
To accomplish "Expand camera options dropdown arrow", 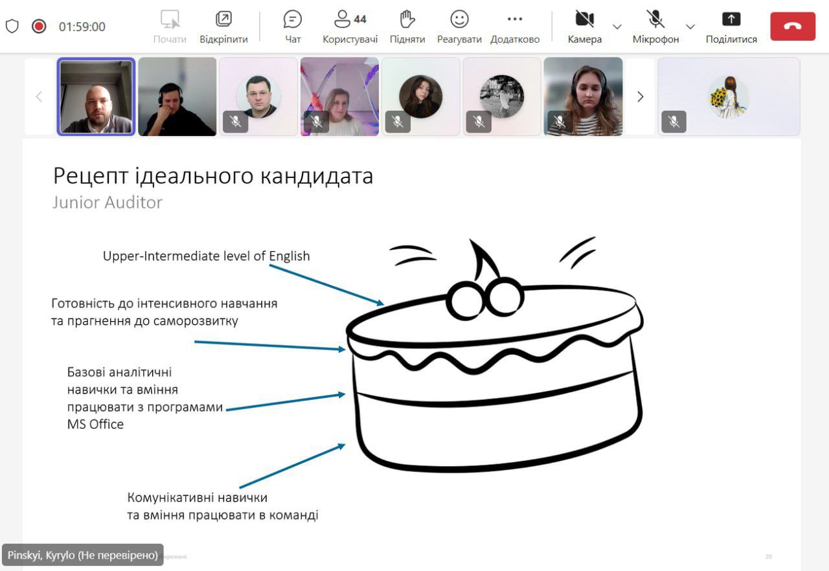I will click(617, 27).
